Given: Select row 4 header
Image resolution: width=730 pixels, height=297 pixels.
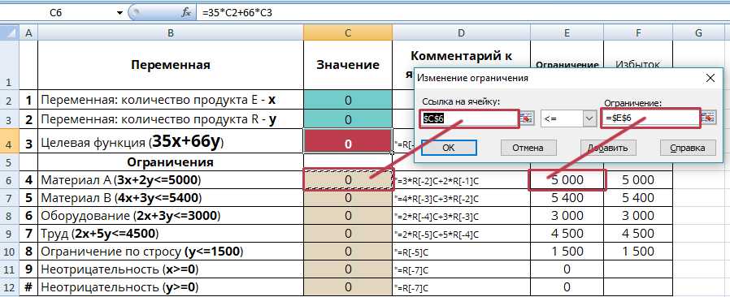Looking at the screenshot, I should pyautogui.click(x=9, y=141).
